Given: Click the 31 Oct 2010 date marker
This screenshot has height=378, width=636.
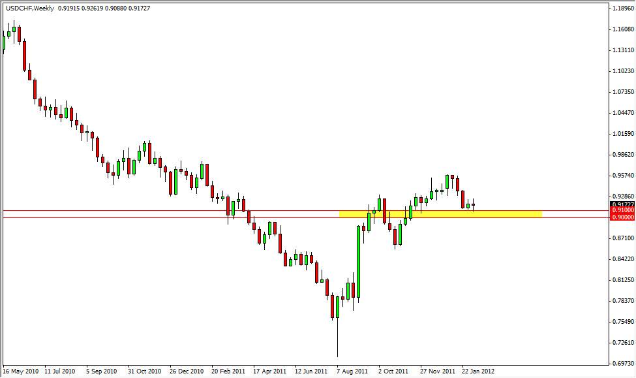Looking at the screenshot, I should pos(145,371).
